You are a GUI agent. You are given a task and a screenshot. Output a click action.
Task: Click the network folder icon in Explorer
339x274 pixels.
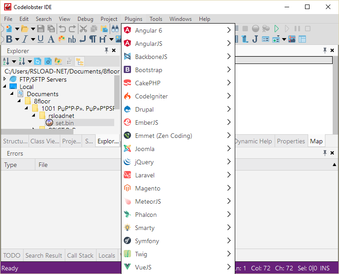pyautogui.click(x=58, y=62)
